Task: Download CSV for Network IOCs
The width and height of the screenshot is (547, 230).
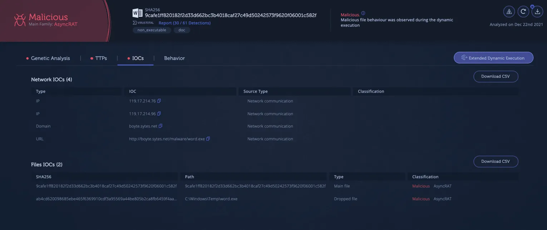Action: (x=496, y=76)
